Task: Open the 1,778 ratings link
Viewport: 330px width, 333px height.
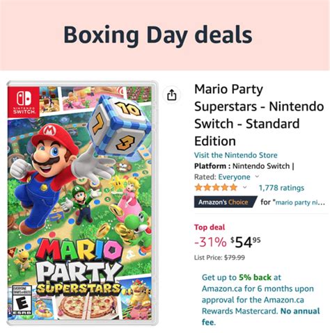Action: coord(281,188)
